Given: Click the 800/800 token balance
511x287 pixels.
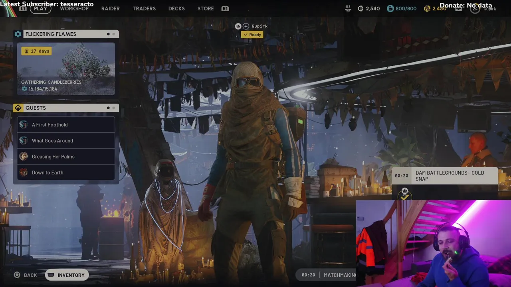Looking at the screenshot, I should [x=406, y=8].
